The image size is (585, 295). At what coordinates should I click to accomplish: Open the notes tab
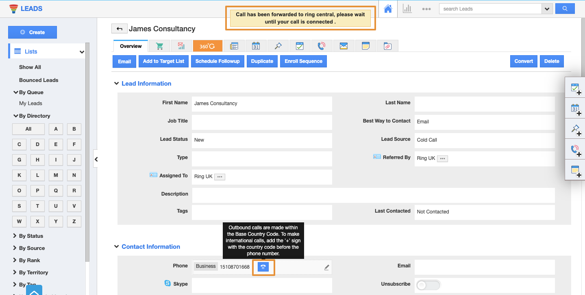tap(365, 46)
